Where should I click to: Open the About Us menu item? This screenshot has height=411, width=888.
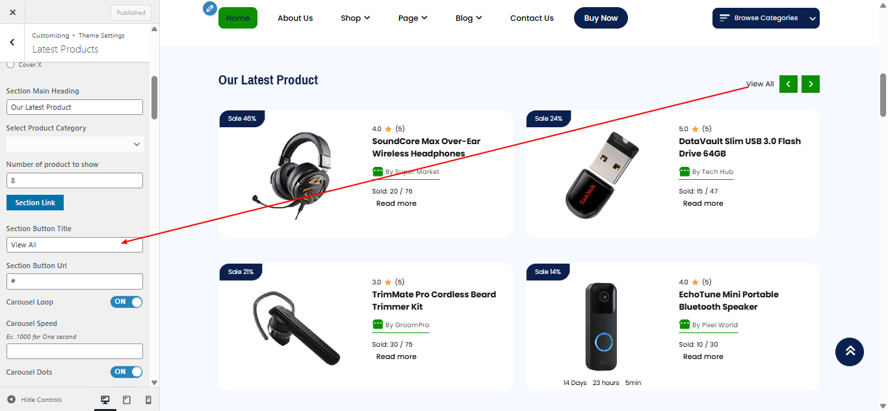(x=295, y=18)
